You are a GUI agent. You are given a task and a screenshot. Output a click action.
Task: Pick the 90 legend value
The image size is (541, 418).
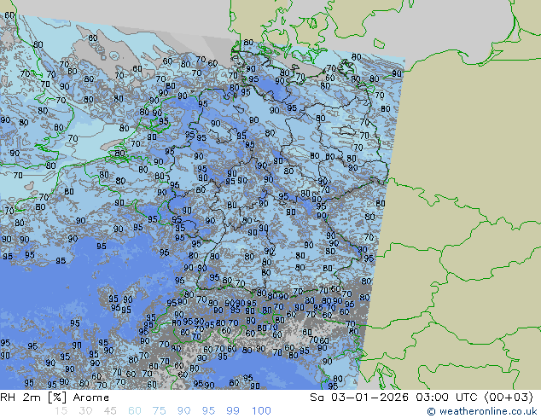(x=184, y=411)
